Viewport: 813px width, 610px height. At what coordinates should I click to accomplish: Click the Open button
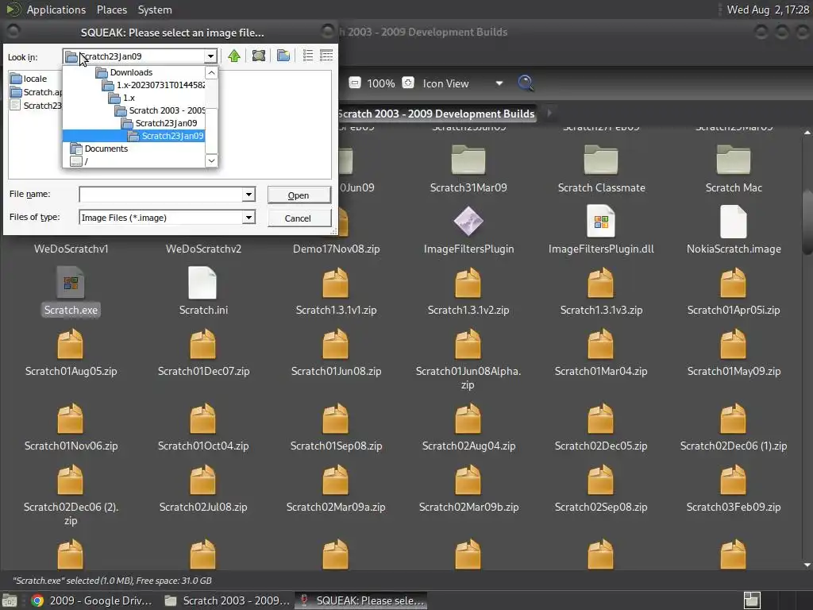(299, 195)
